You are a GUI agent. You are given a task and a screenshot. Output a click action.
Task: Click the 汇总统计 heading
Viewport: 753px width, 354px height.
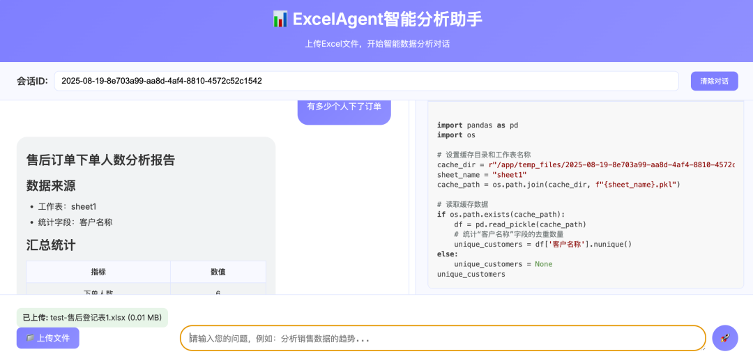[51, 245]
